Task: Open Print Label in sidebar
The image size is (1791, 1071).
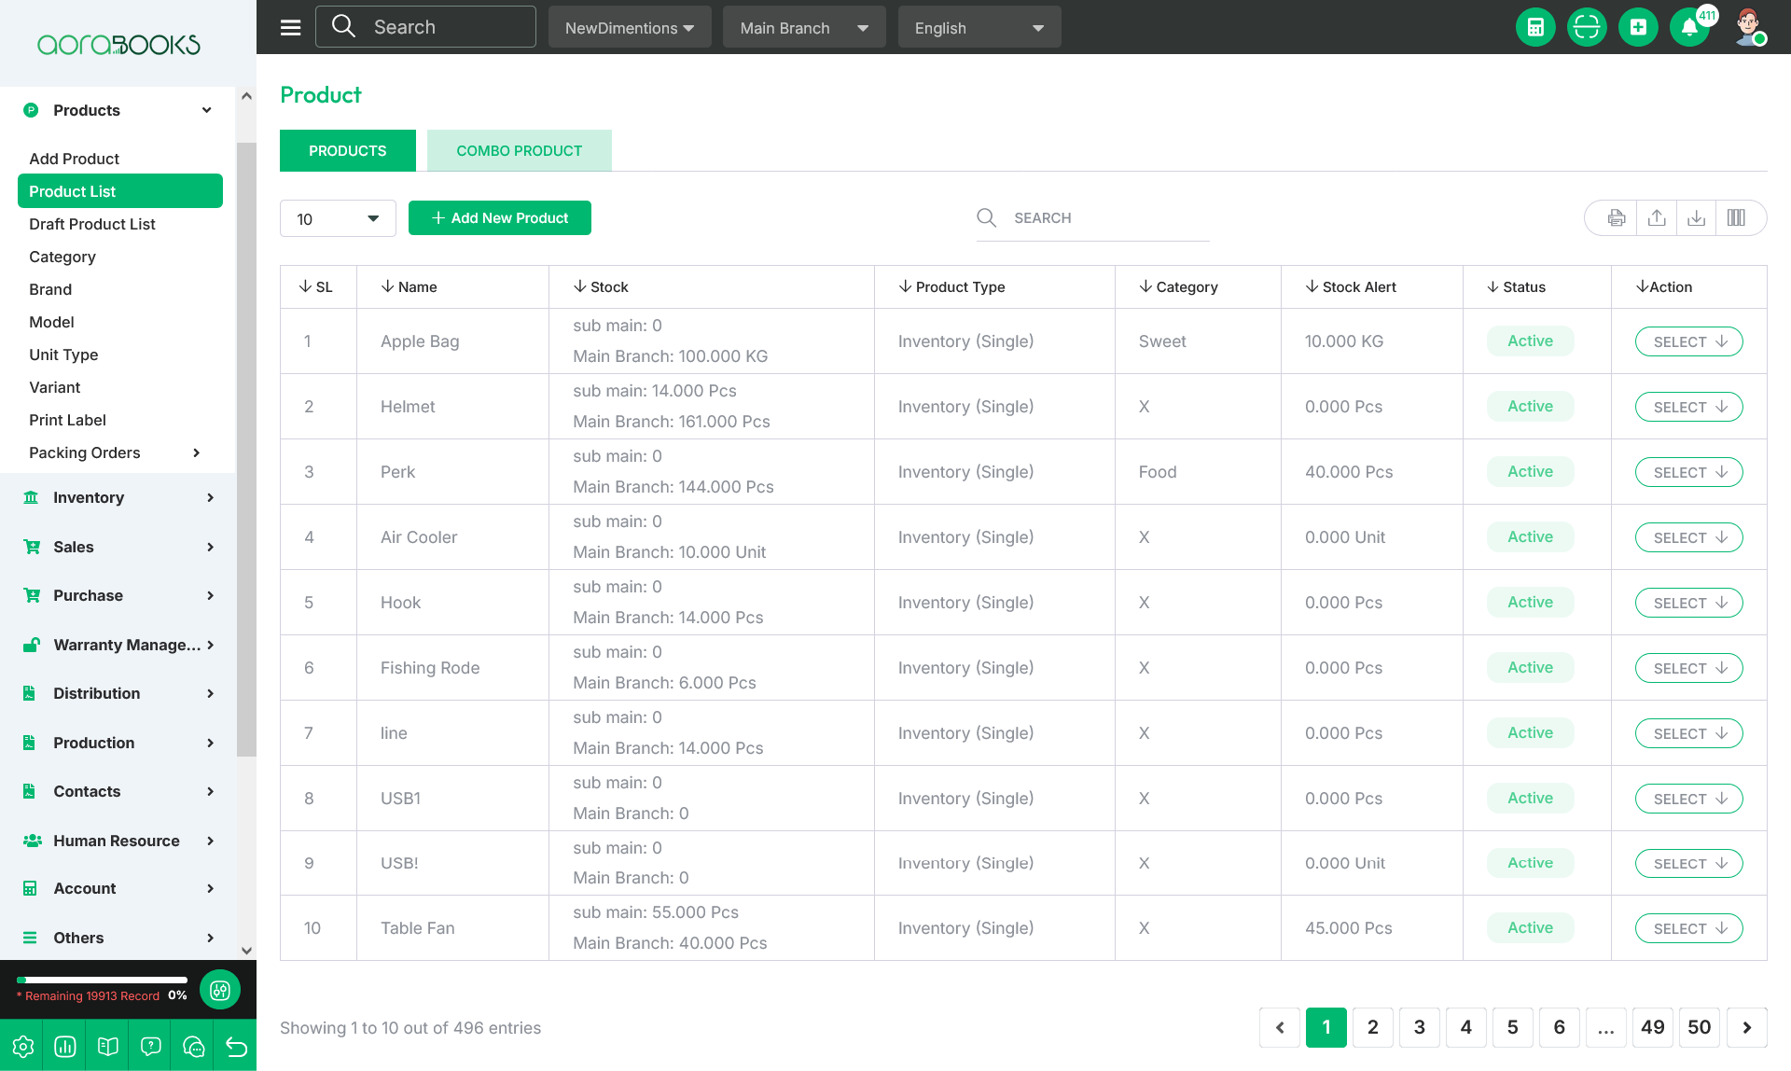Action: pyautogui.click(x=67, y=420)
